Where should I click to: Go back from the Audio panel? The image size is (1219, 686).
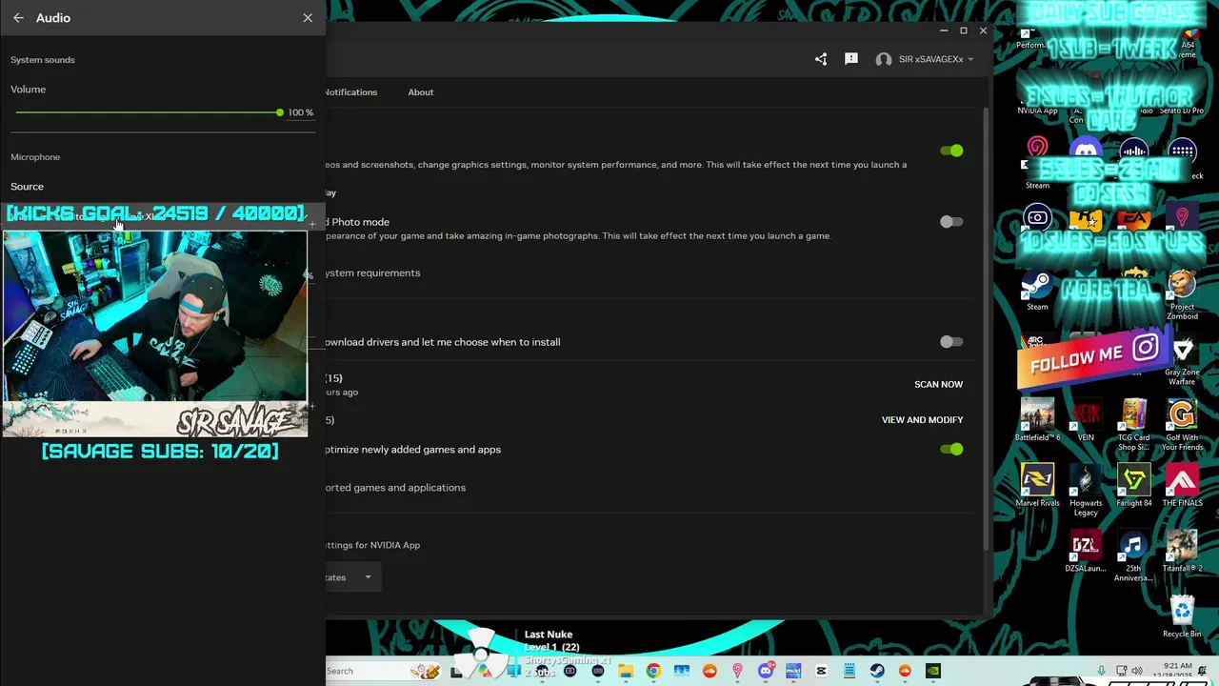18,18
